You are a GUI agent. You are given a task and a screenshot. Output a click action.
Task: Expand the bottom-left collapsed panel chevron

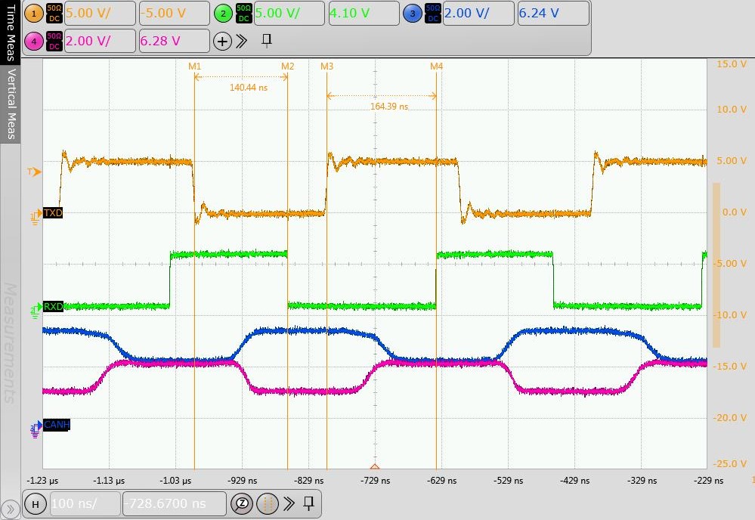[10, 510]
